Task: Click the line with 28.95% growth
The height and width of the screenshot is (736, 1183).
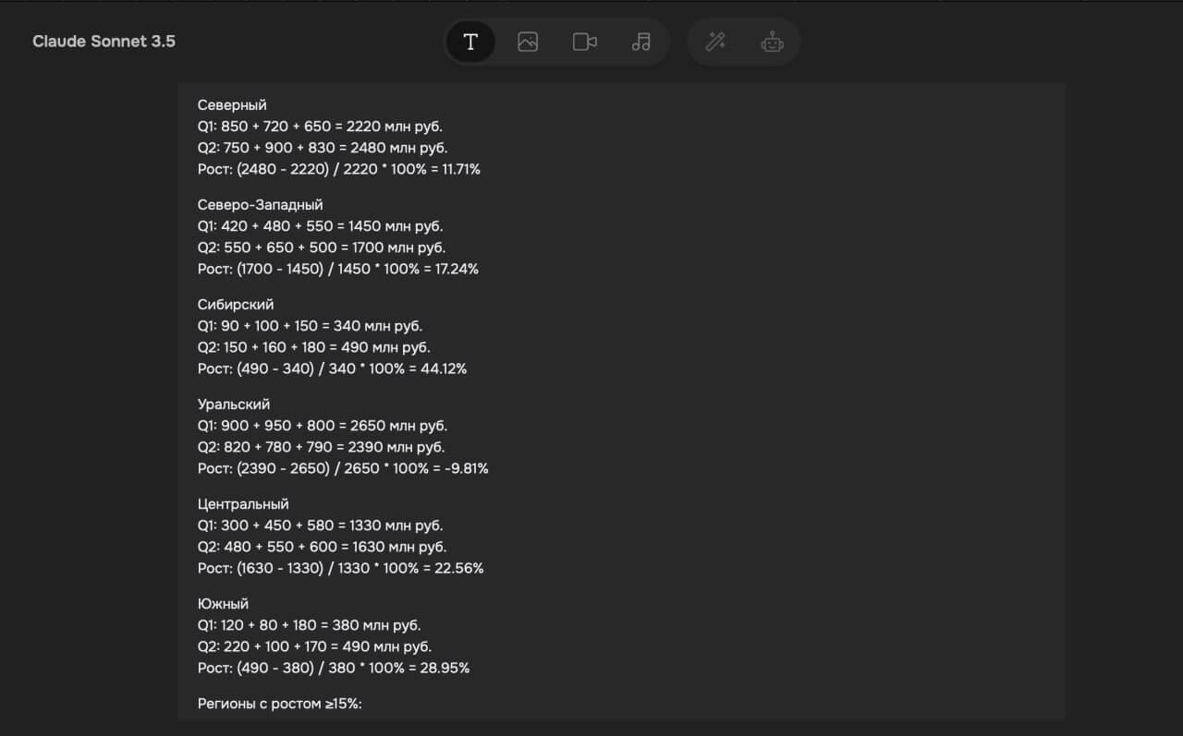Action: 333,668
